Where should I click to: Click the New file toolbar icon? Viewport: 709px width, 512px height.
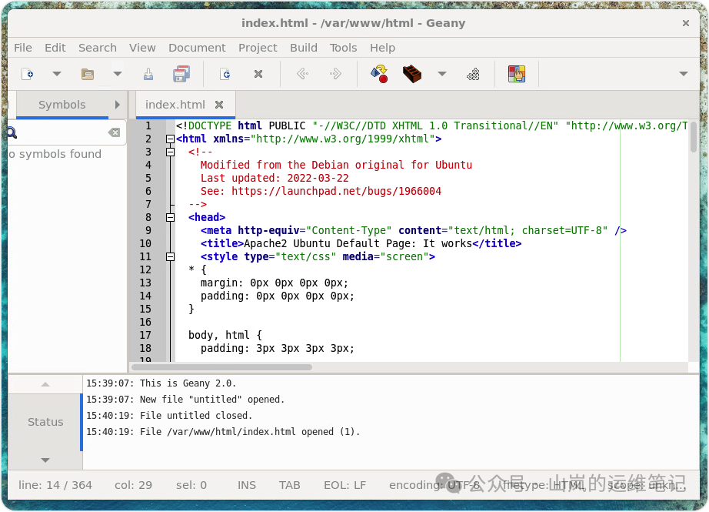pos(27,74)
